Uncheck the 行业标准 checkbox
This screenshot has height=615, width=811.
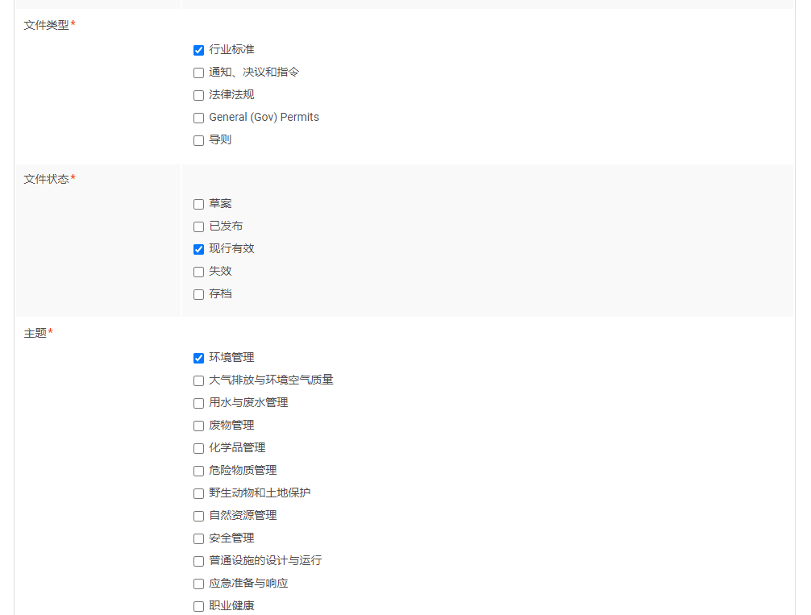(198, 50)
